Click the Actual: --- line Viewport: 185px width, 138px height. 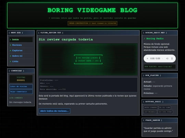point(149,82)
